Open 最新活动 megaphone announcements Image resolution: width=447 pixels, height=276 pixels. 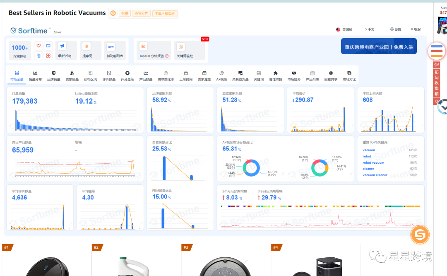(65, 50)
